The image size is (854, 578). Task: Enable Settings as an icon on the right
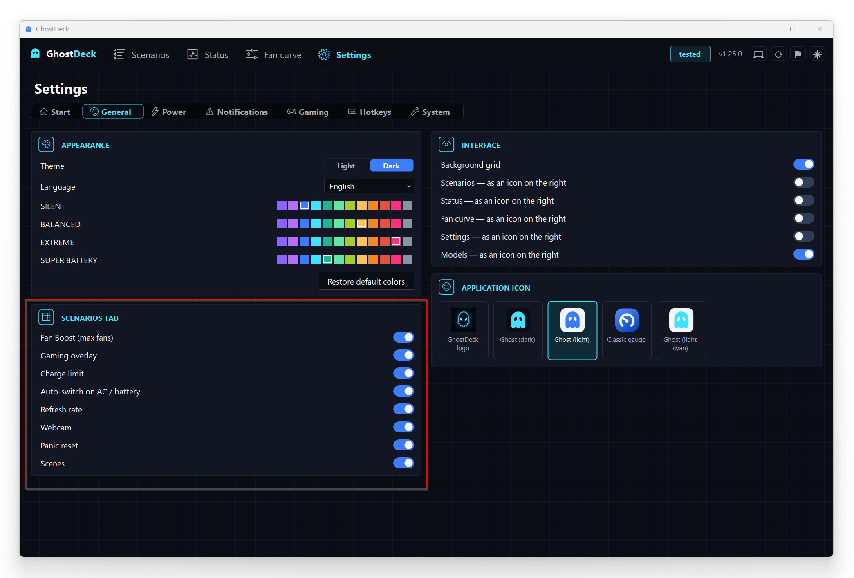pyautogui.click(x=804, y=236)
